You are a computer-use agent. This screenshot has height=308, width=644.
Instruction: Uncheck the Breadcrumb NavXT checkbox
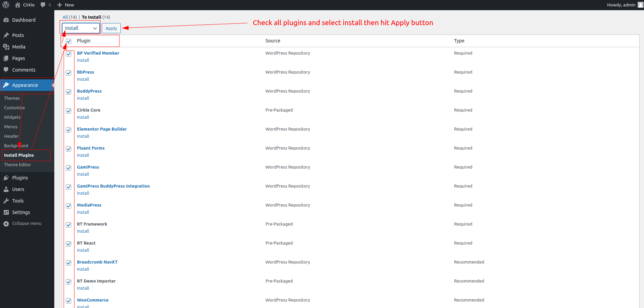tap(69, 263)
